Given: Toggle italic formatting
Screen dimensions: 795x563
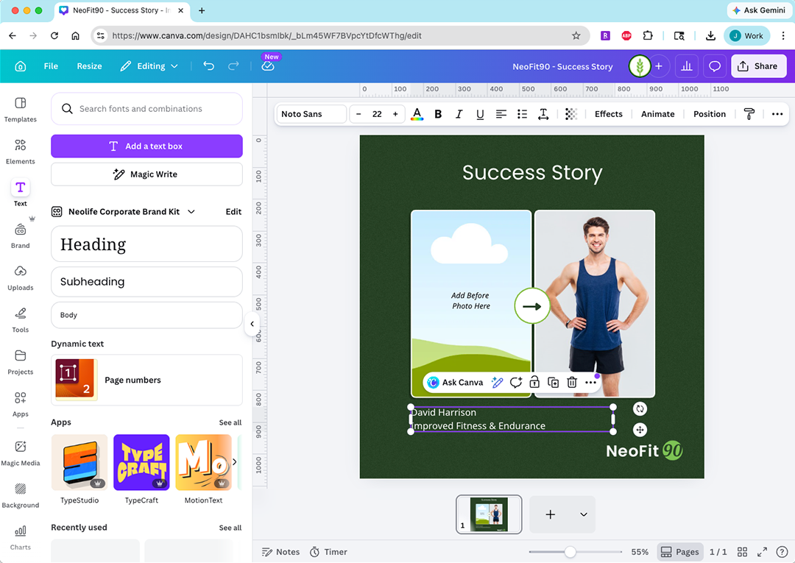Looking at the screenshot, I should point(459,114).
